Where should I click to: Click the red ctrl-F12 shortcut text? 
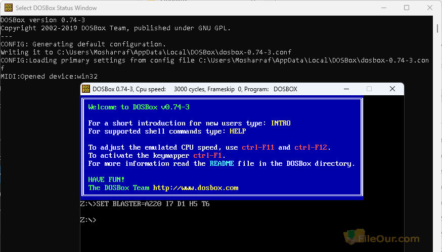tap(312, 148)
